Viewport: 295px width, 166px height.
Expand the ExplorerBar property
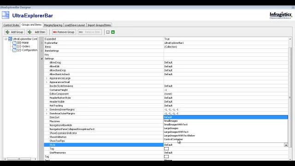point(42,43)
